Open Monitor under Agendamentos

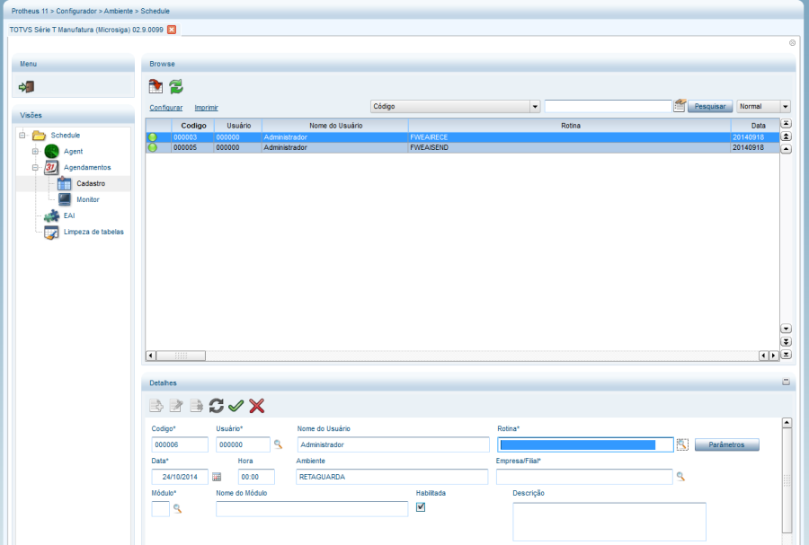click(88, 199)
